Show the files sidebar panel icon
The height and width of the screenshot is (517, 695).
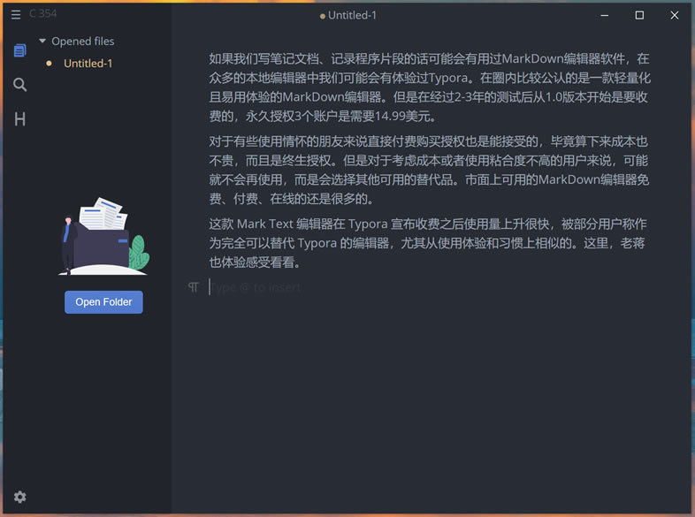[20, 50]
